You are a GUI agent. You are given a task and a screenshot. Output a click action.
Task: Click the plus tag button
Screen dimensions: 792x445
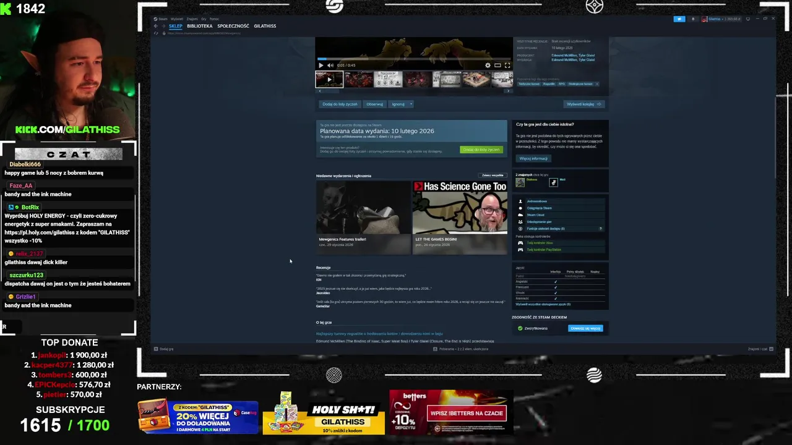(x=597, y=84)
